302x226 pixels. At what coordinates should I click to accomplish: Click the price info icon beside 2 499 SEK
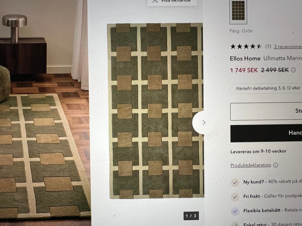(x=293, y=70)
